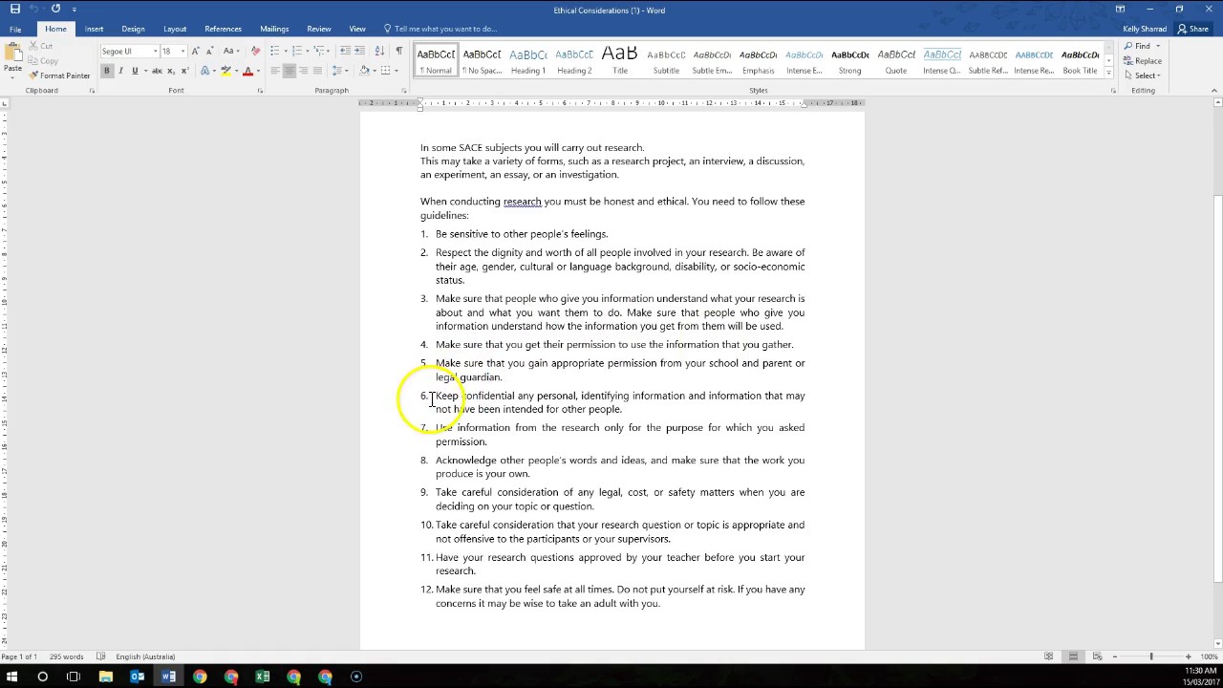
Task: Apply subscript formatting
Action: [171, 71]
